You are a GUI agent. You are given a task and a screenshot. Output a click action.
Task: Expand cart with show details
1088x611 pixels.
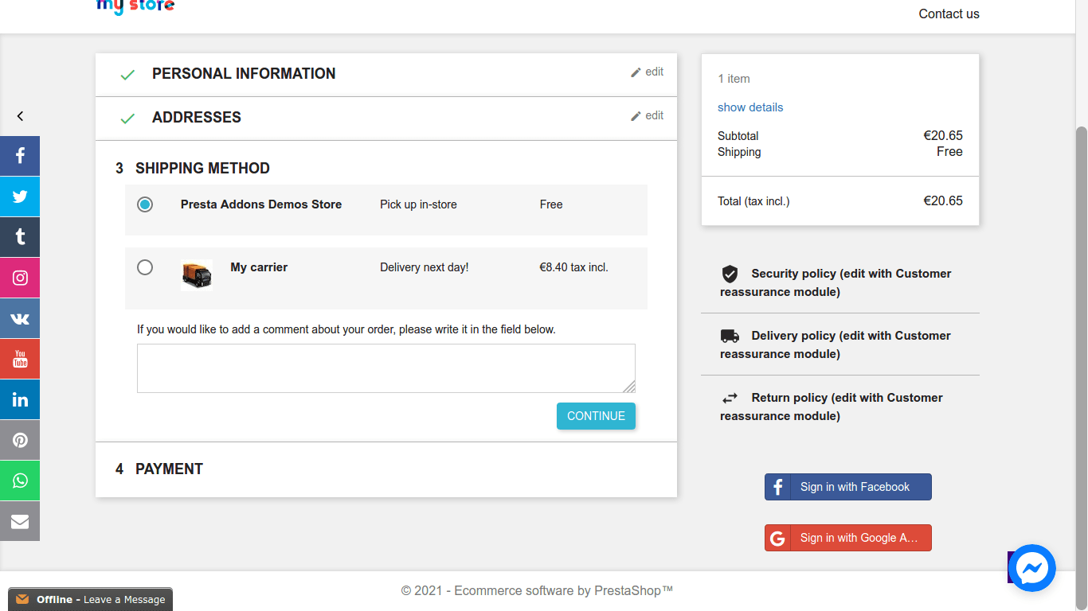point(749,107)
